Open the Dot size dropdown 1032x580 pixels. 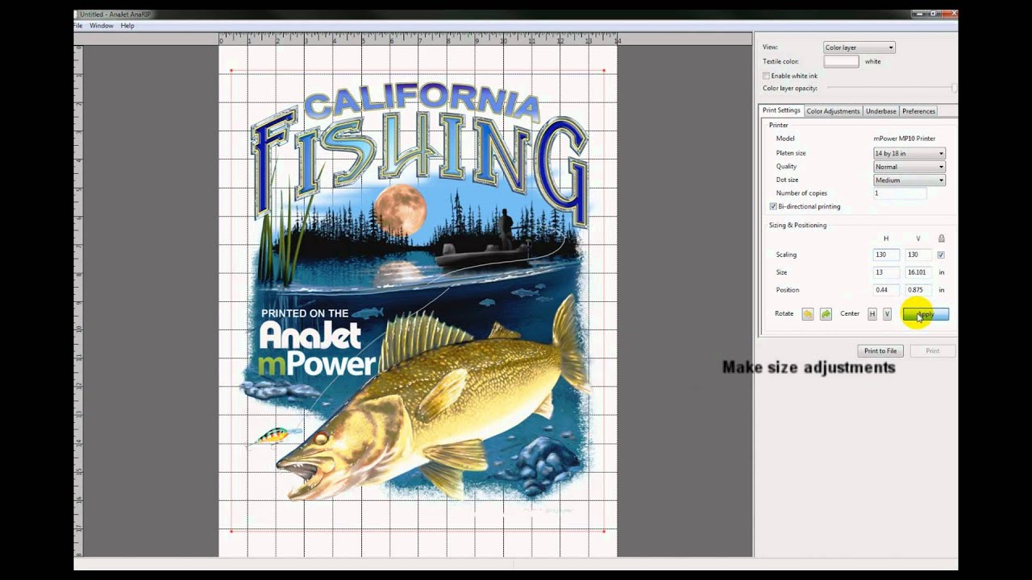coord(909,180)
